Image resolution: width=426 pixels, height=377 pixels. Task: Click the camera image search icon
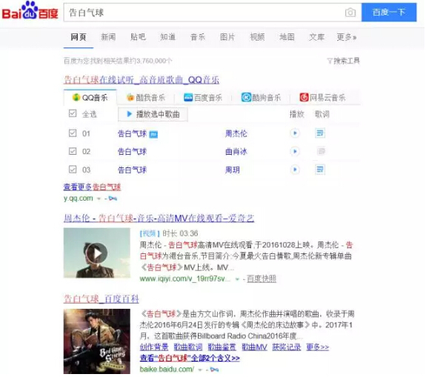350,13
